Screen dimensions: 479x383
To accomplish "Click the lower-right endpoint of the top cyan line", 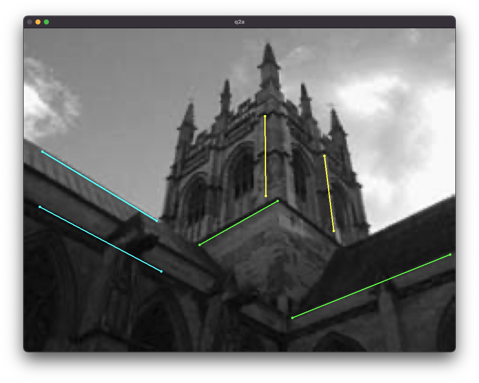I will pyautogui.click(x=157, y=221).
